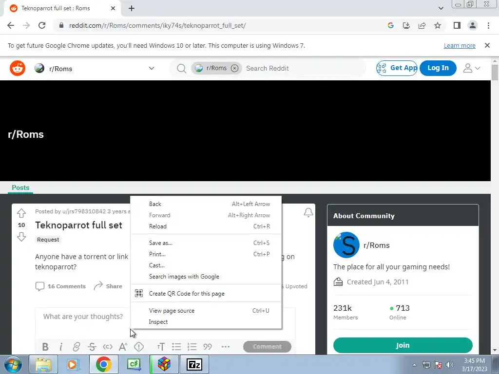Viewport: 499px width, 374px height.
Task: Select View page source
Action: [x=206, y=311]
